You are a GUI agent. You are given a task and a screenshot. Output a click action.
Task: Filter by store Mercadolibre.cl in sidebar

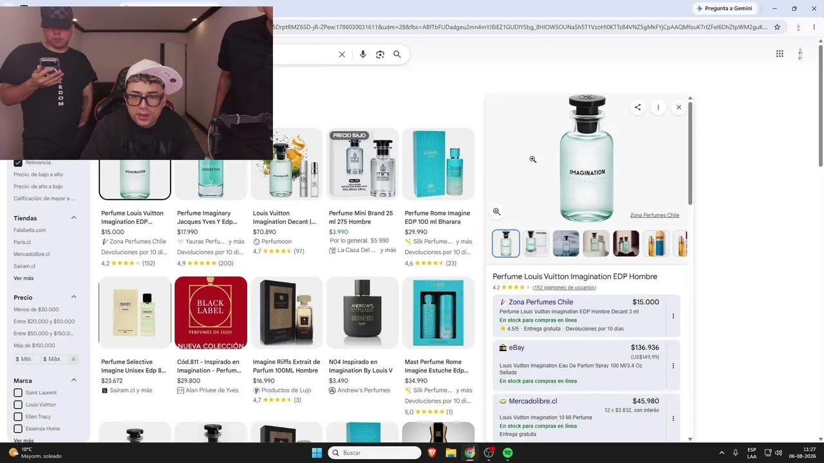click(x=32, y=254)
